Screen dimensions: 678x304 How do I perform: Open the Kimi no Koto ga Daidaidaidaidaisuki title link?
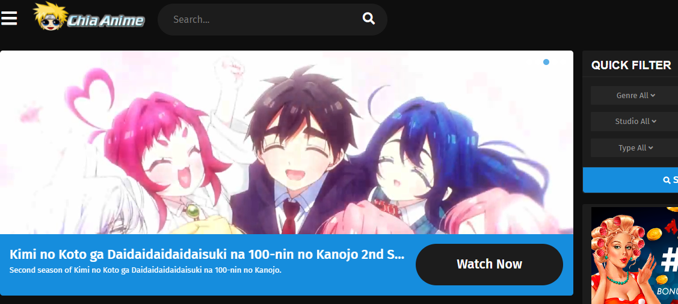tap(207, 254)
